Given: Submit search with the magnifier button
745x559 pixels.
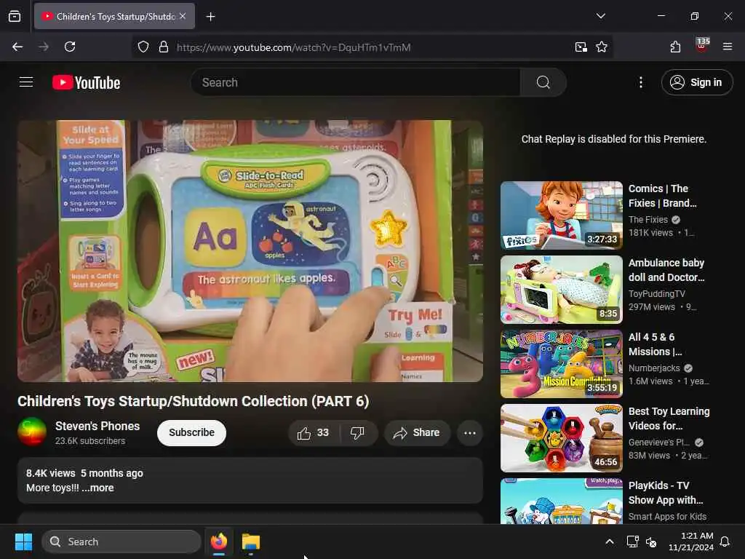Looking at the screenshot, I should 543,83.
